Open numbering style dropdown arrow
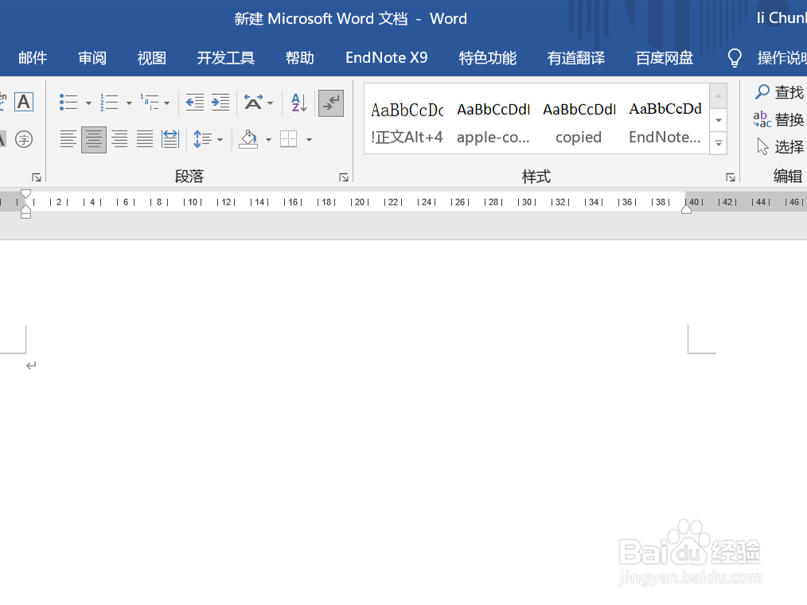Viewport: 807px width, 605px height. (x=129, y=103)
